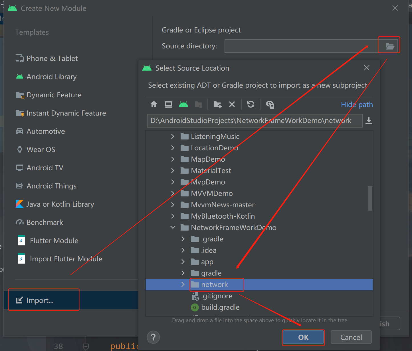Expand the LocationDemo folder

tap(173, 148)
